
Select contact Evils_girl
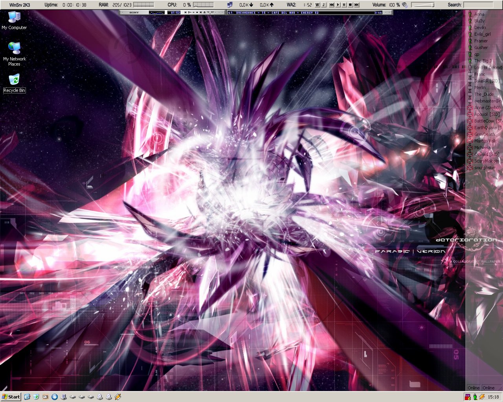pos(482,34)
